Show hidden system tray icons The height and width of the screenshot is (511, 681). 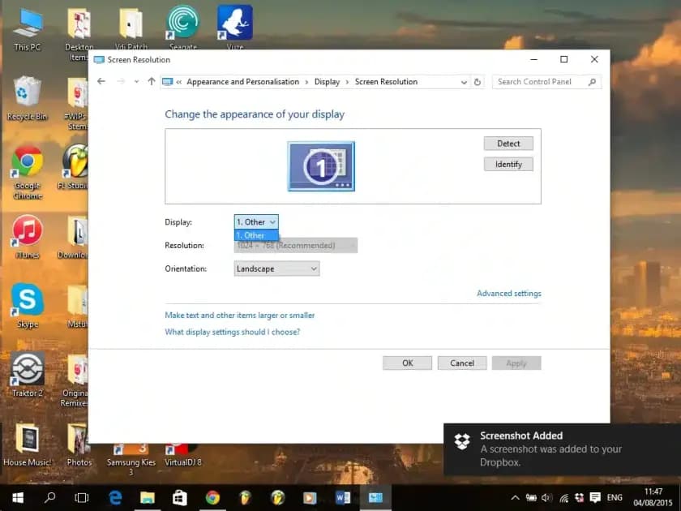point(515,497)
